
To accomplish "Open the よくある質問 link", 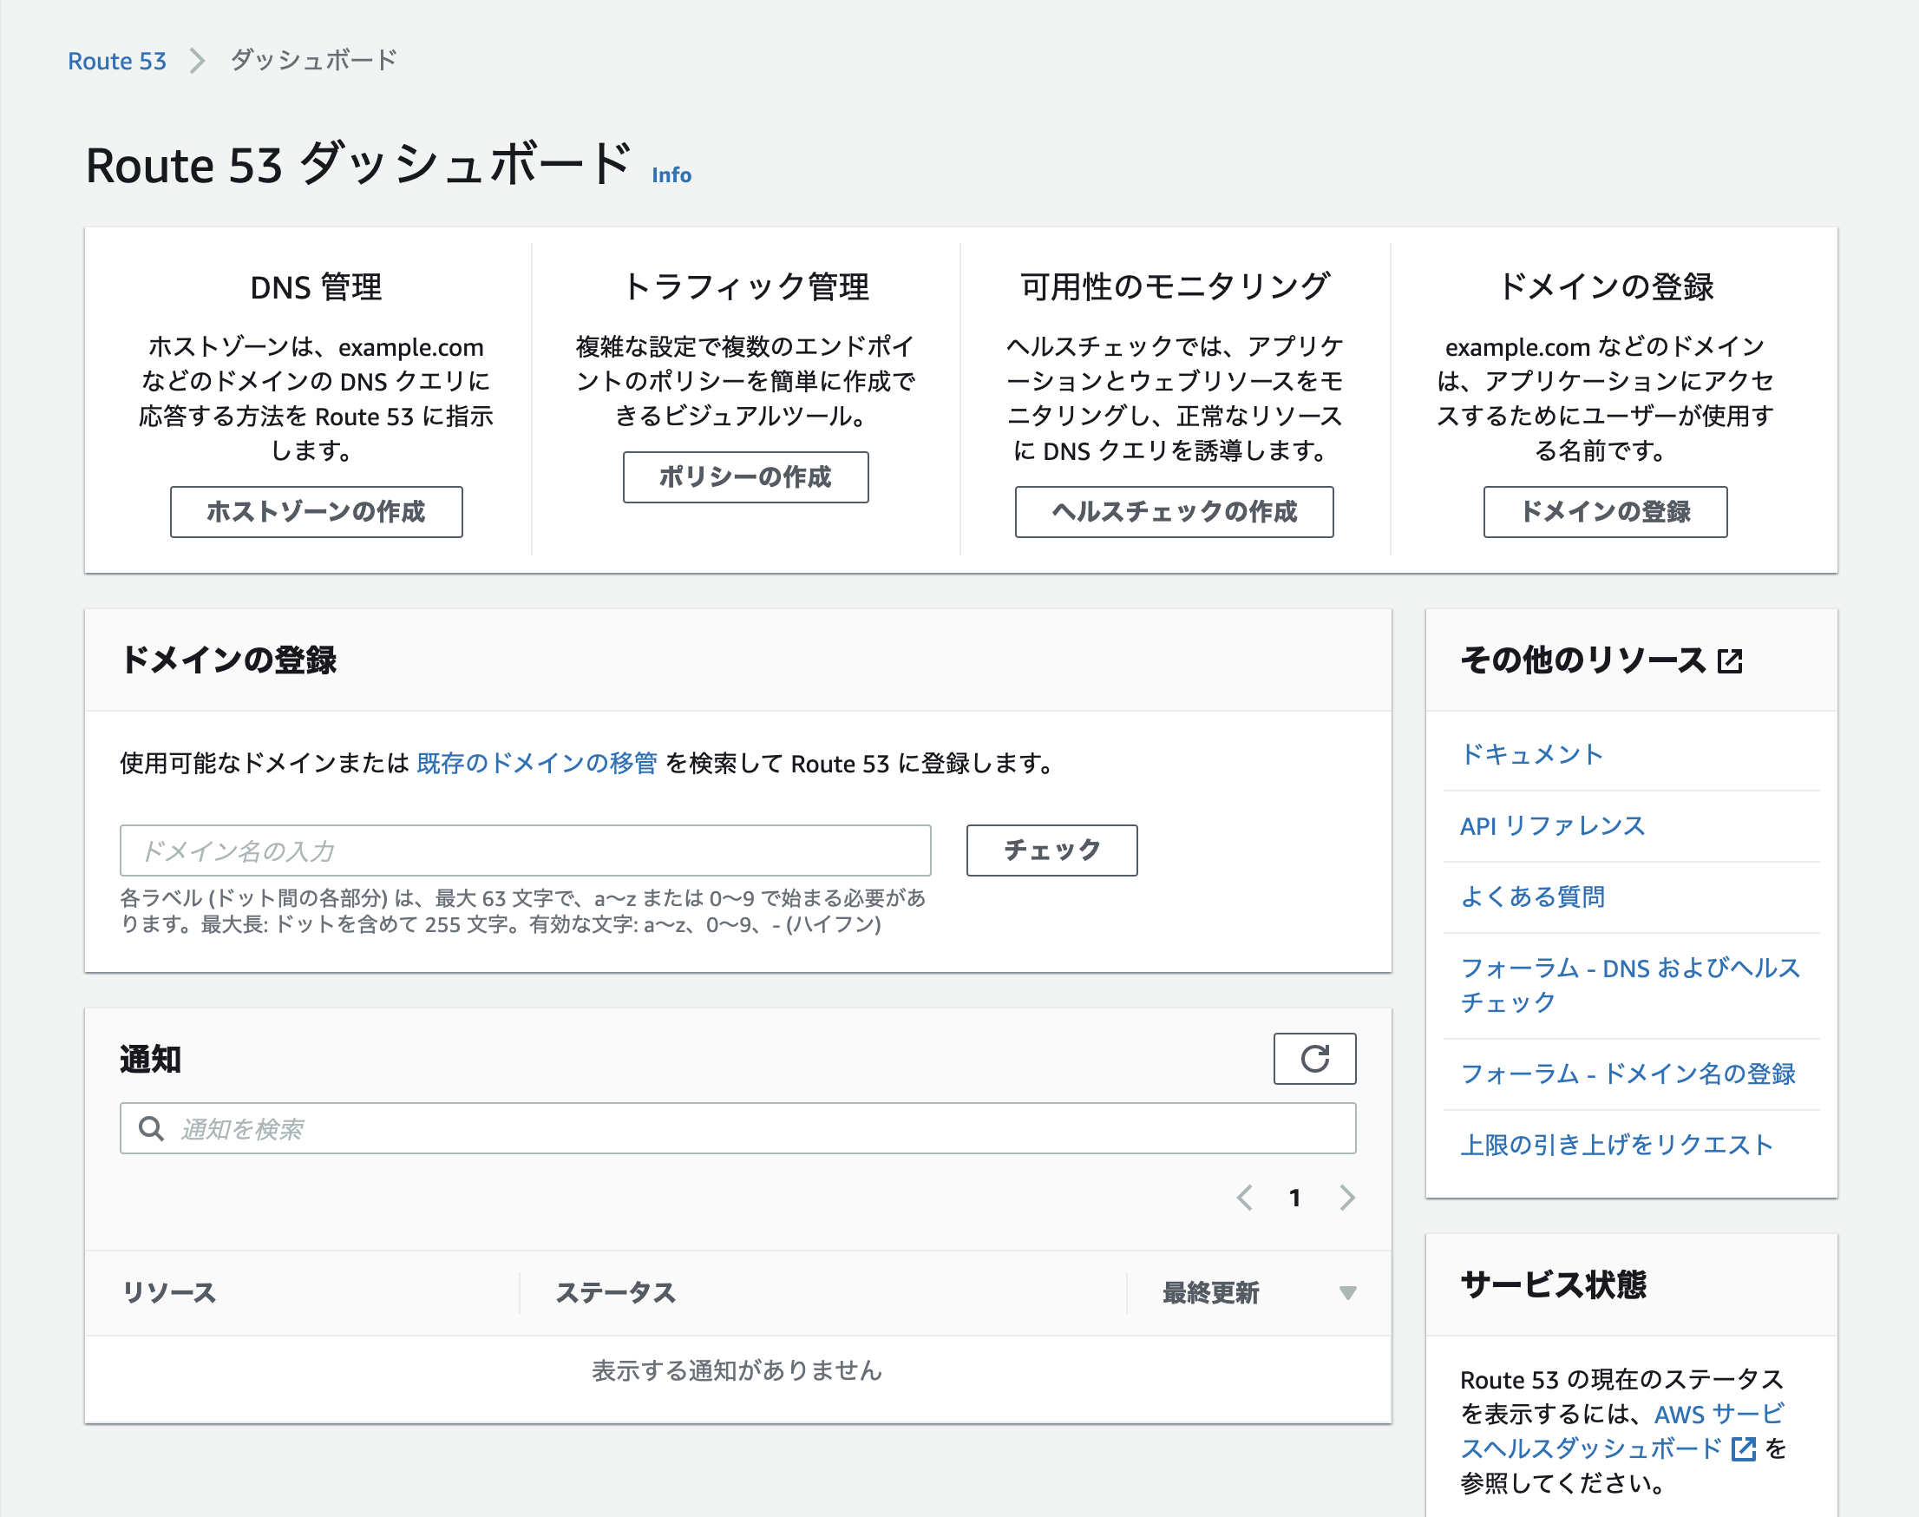I will [1533, 897].
